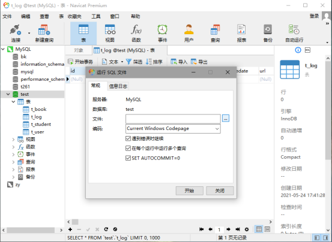This screenshot has height=242, width=332.
Task: Click the 关闭 (Close) button
Action: [x=220, y=190]
